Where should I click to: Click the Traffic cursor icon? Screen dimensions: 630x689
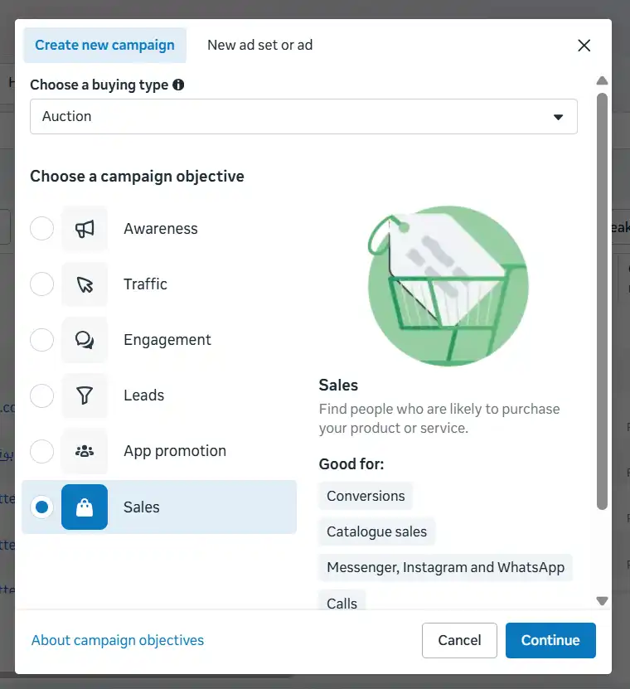(x=85, y=284)
